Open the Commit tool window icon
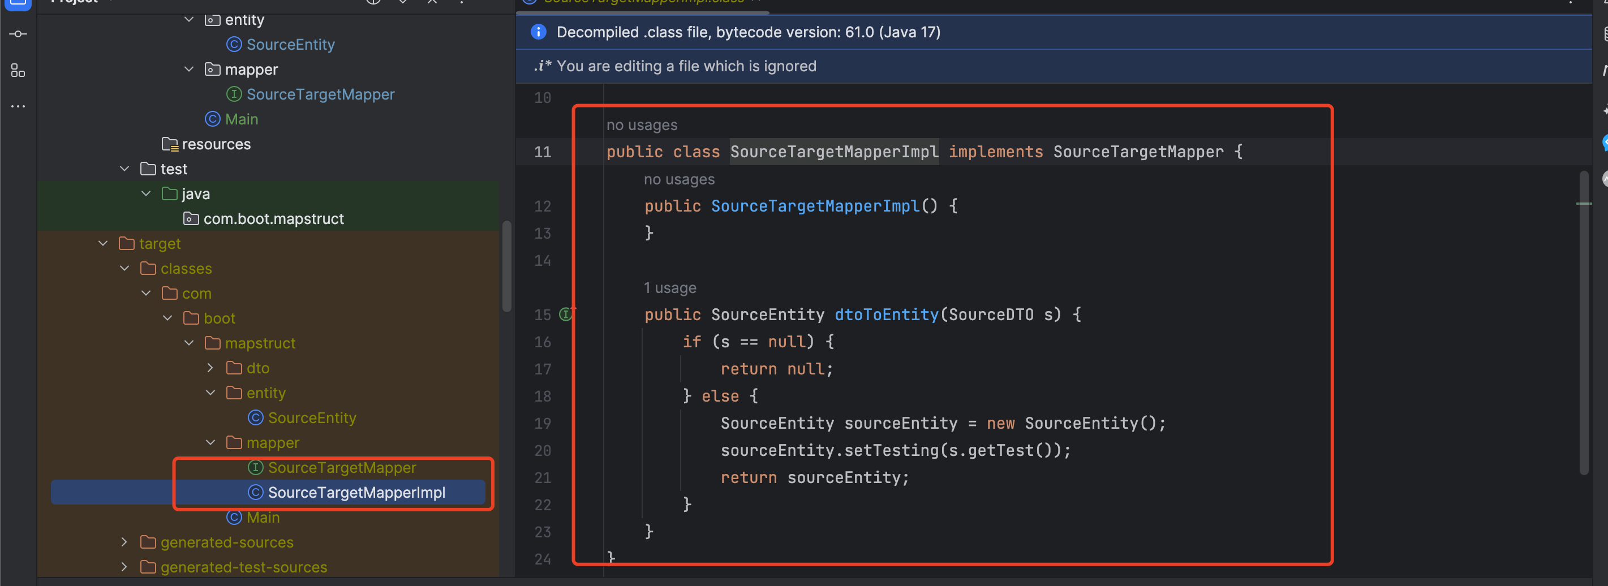Screen dimensions: 1608x586 18,34
